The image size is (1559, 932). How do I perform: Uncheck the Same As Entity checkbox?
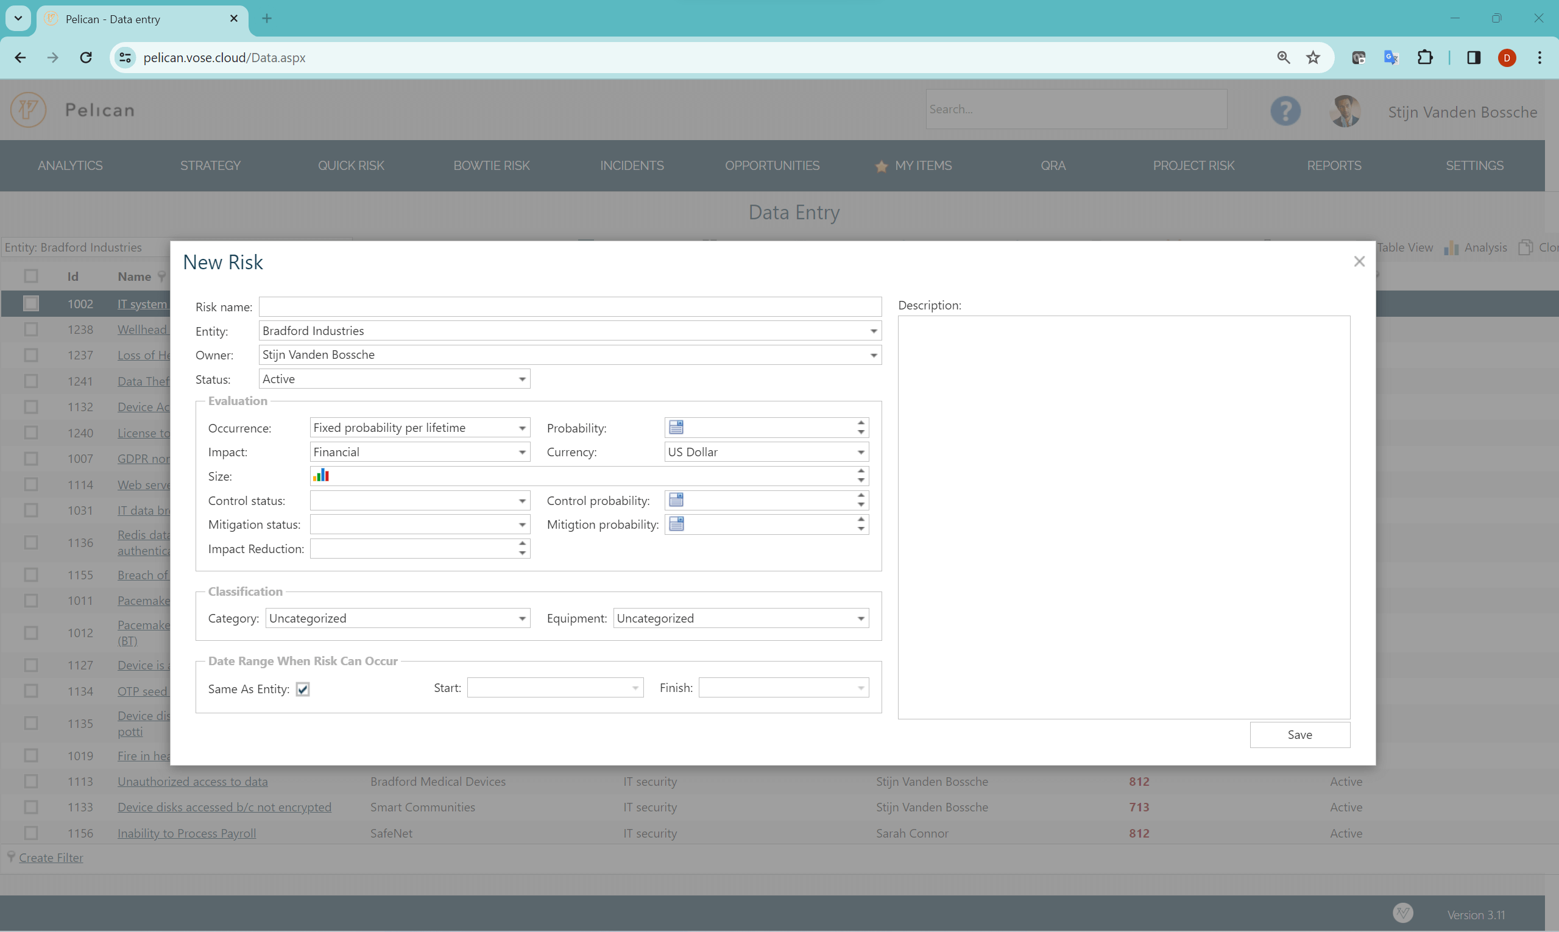pos(303,688)
